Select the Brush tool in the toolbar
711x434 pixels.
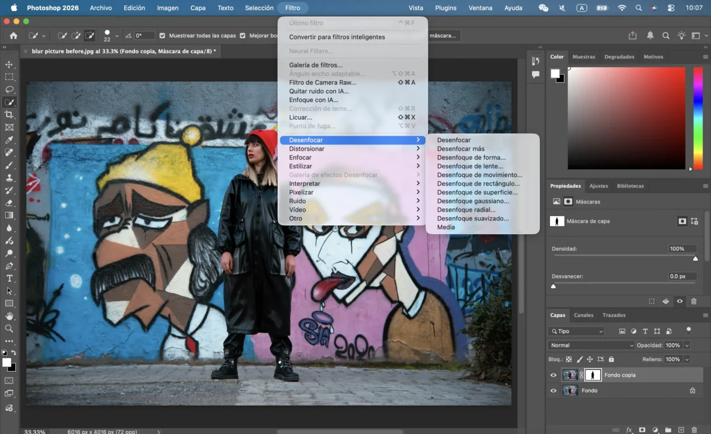9,165
